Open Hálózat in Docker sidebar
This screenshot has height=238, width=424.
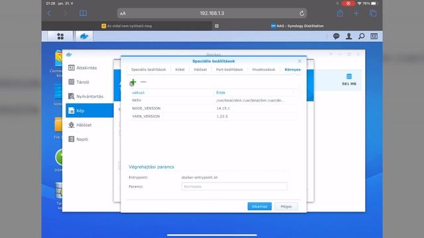pyautogui.click(x=89, y=125)
